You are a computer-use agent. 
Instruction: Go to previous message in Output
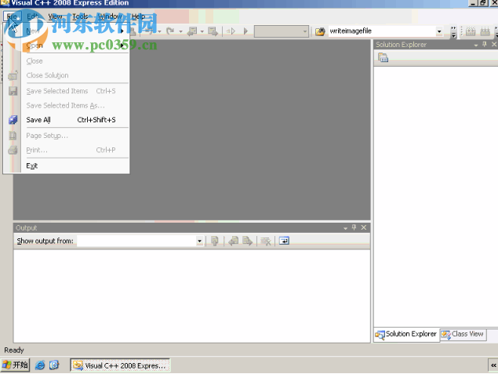[x=234, y=241]
